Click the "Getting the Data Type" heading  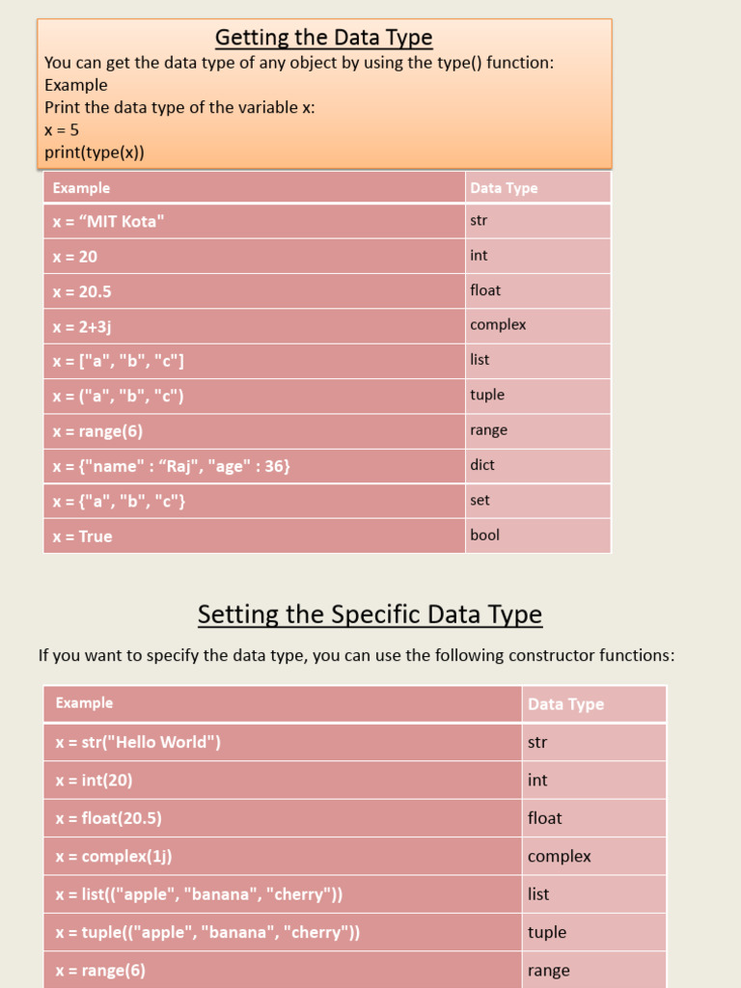pyautogui.click(x=324, y=38)
